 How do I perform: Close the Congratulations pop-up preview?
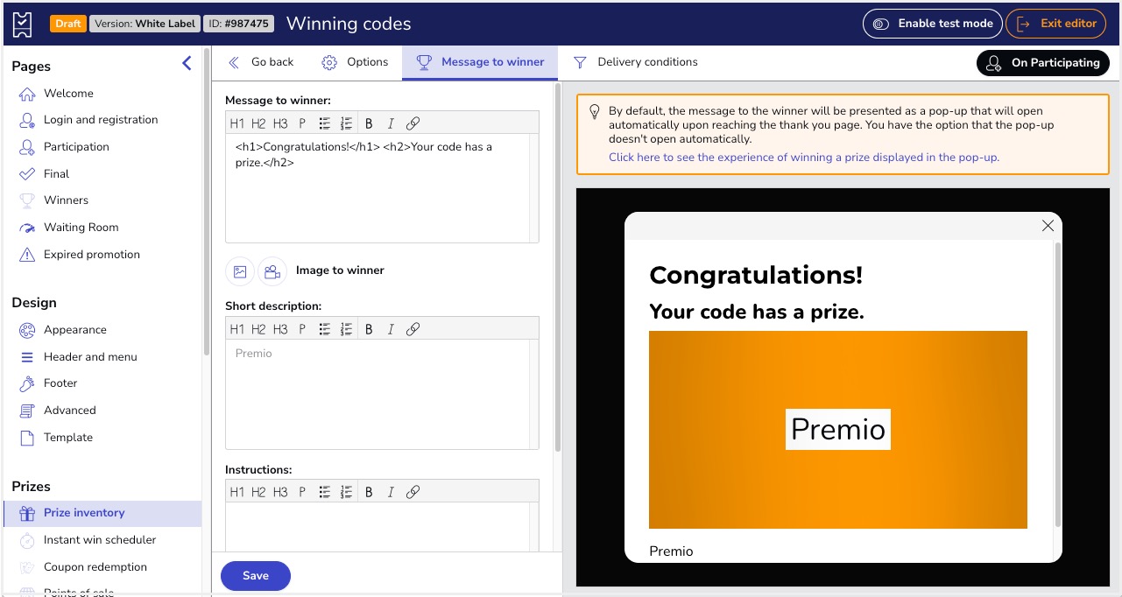click(1048, 226)
